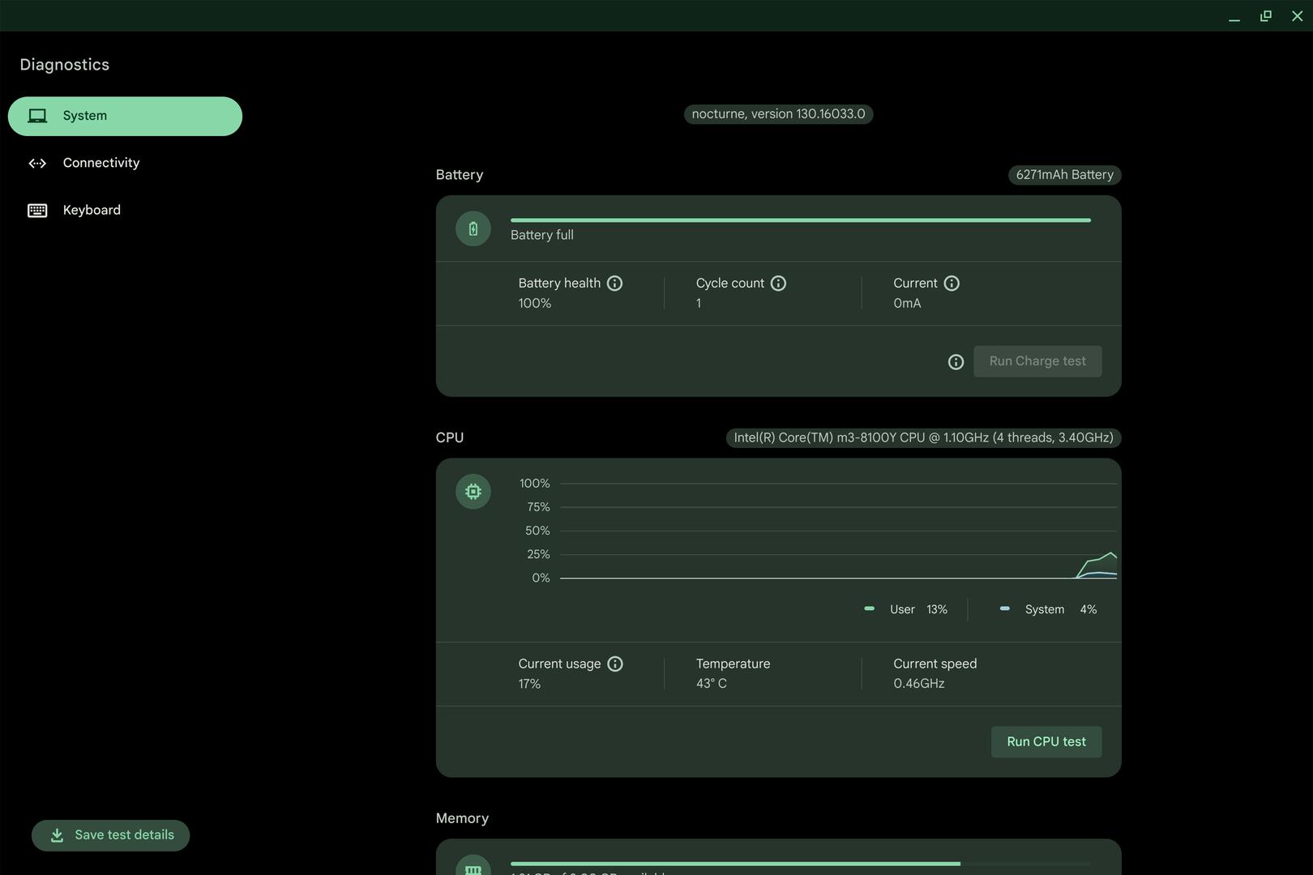Click Save test details button

111,835
